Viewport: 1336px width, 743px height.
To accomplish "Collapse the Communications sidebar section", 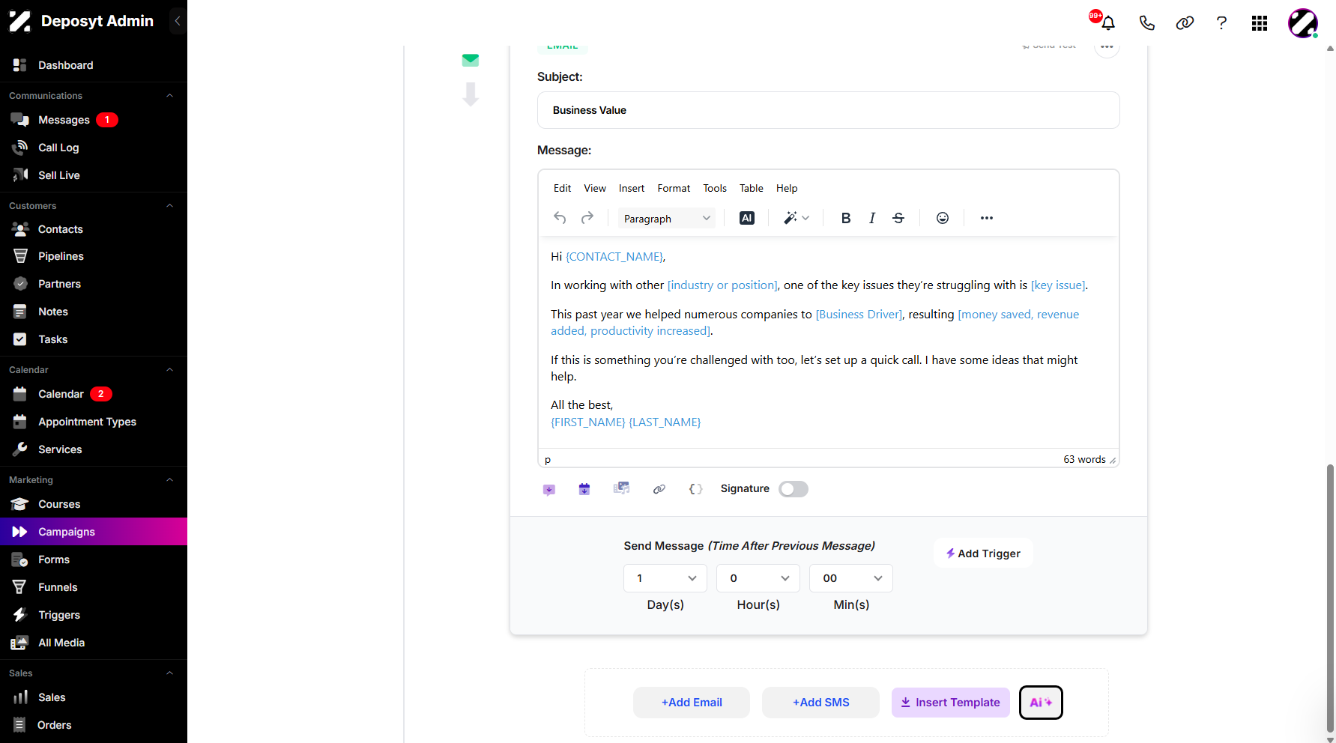I will pyautogui.click(x=169, y=96).
